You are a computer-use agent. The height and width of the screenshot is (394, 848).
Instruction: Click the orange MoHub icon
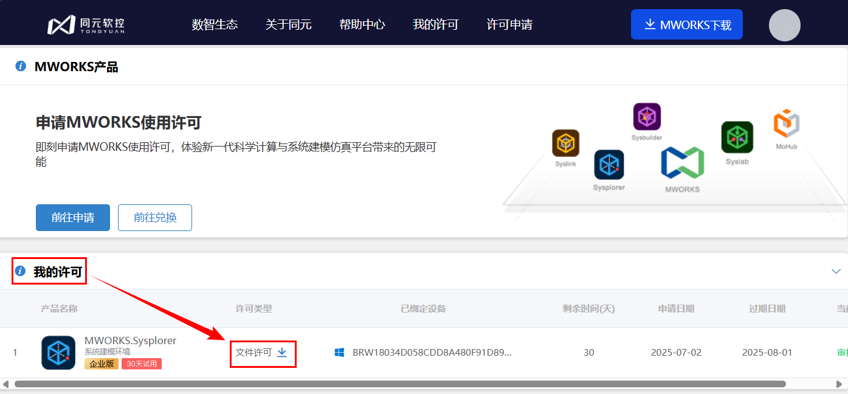786,123
